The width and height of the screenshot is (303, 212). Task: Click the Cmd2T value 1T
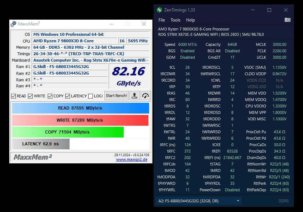tap(232, 58)
